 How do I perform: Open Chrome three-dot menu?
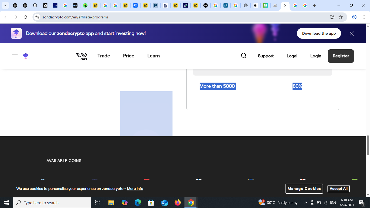click(364, 17)
